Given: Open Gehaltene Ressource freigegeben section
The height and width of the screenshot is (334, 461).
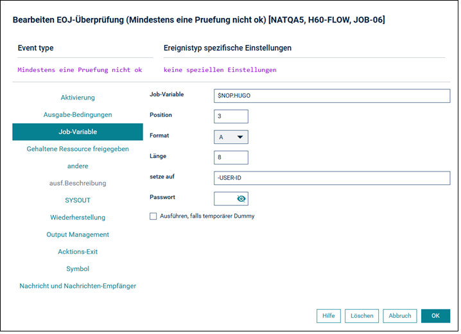Looking at the screenshot, I should pyautogui.click(x=78, y=149).
